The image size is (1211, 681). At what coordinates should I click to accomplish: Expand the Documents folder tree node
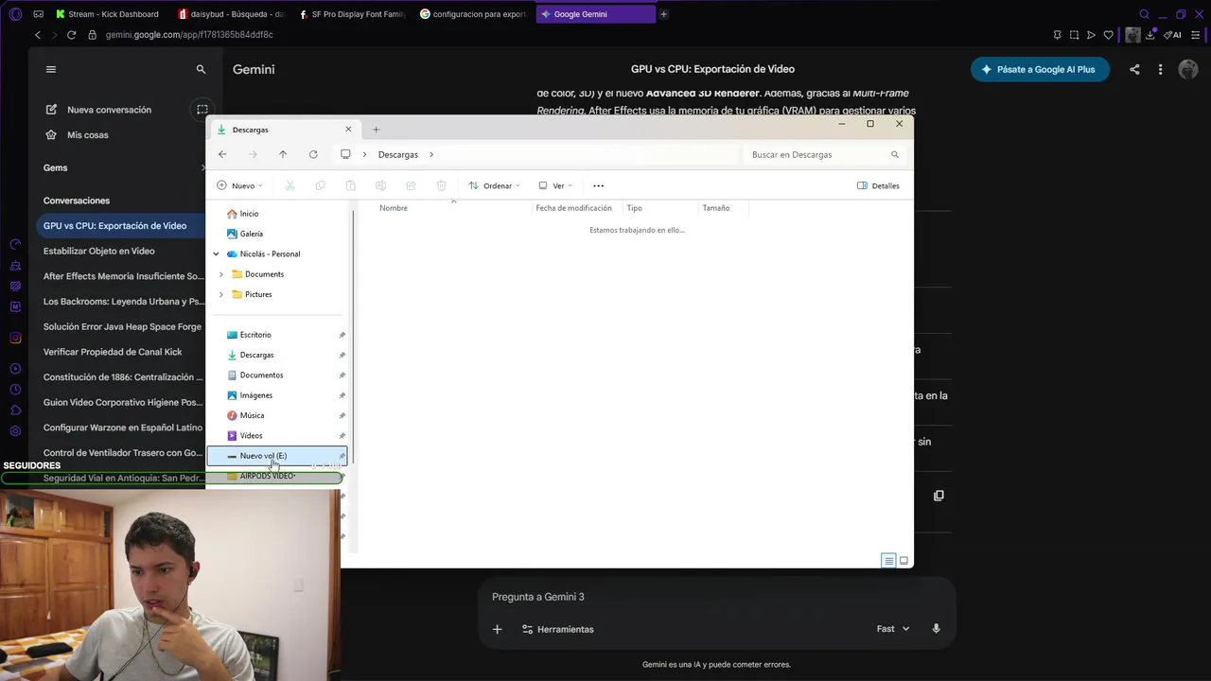(221, 274)
